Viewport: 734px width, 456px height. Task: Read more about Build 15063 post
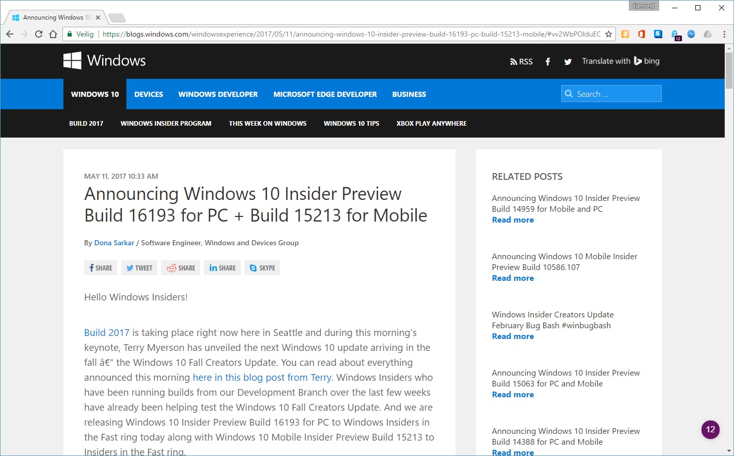(513, 395)
